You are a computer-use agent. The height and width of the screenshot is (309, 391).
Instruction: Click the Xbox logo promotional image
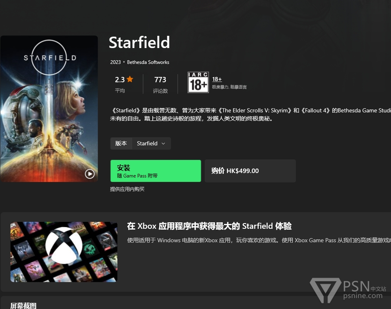pos(64,252)
